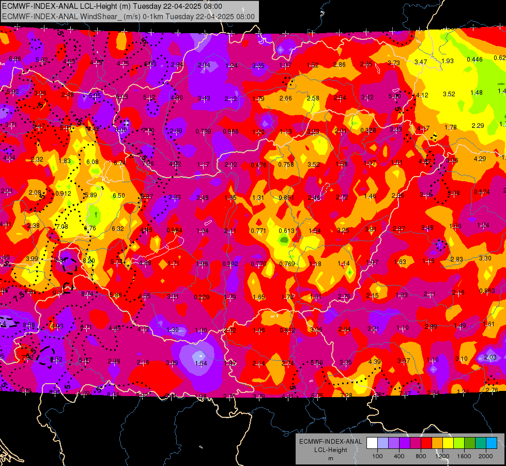Click the orange legend swatch
Image resolution: width=506 pixels, height=466 pixels.
pos(437,443)
